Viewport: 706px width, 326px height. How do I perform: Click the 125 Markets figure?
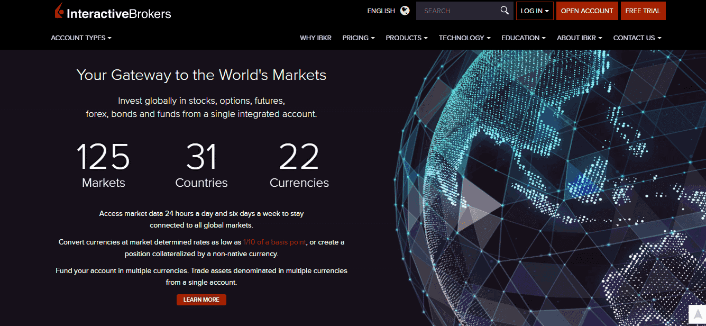[x=104, y=165]
